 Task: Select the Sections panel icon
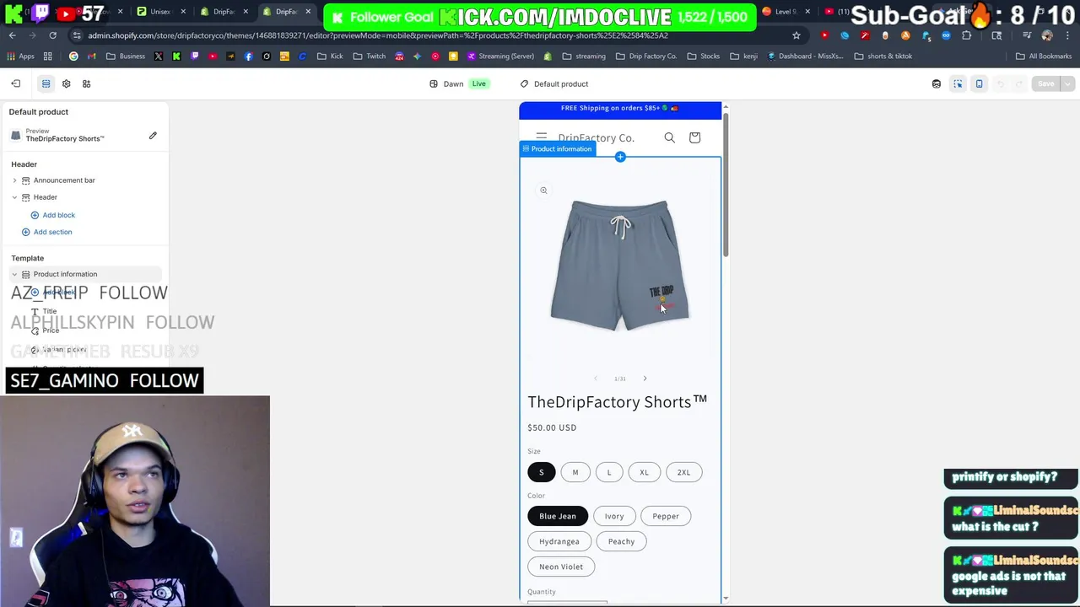pos(46,83)
